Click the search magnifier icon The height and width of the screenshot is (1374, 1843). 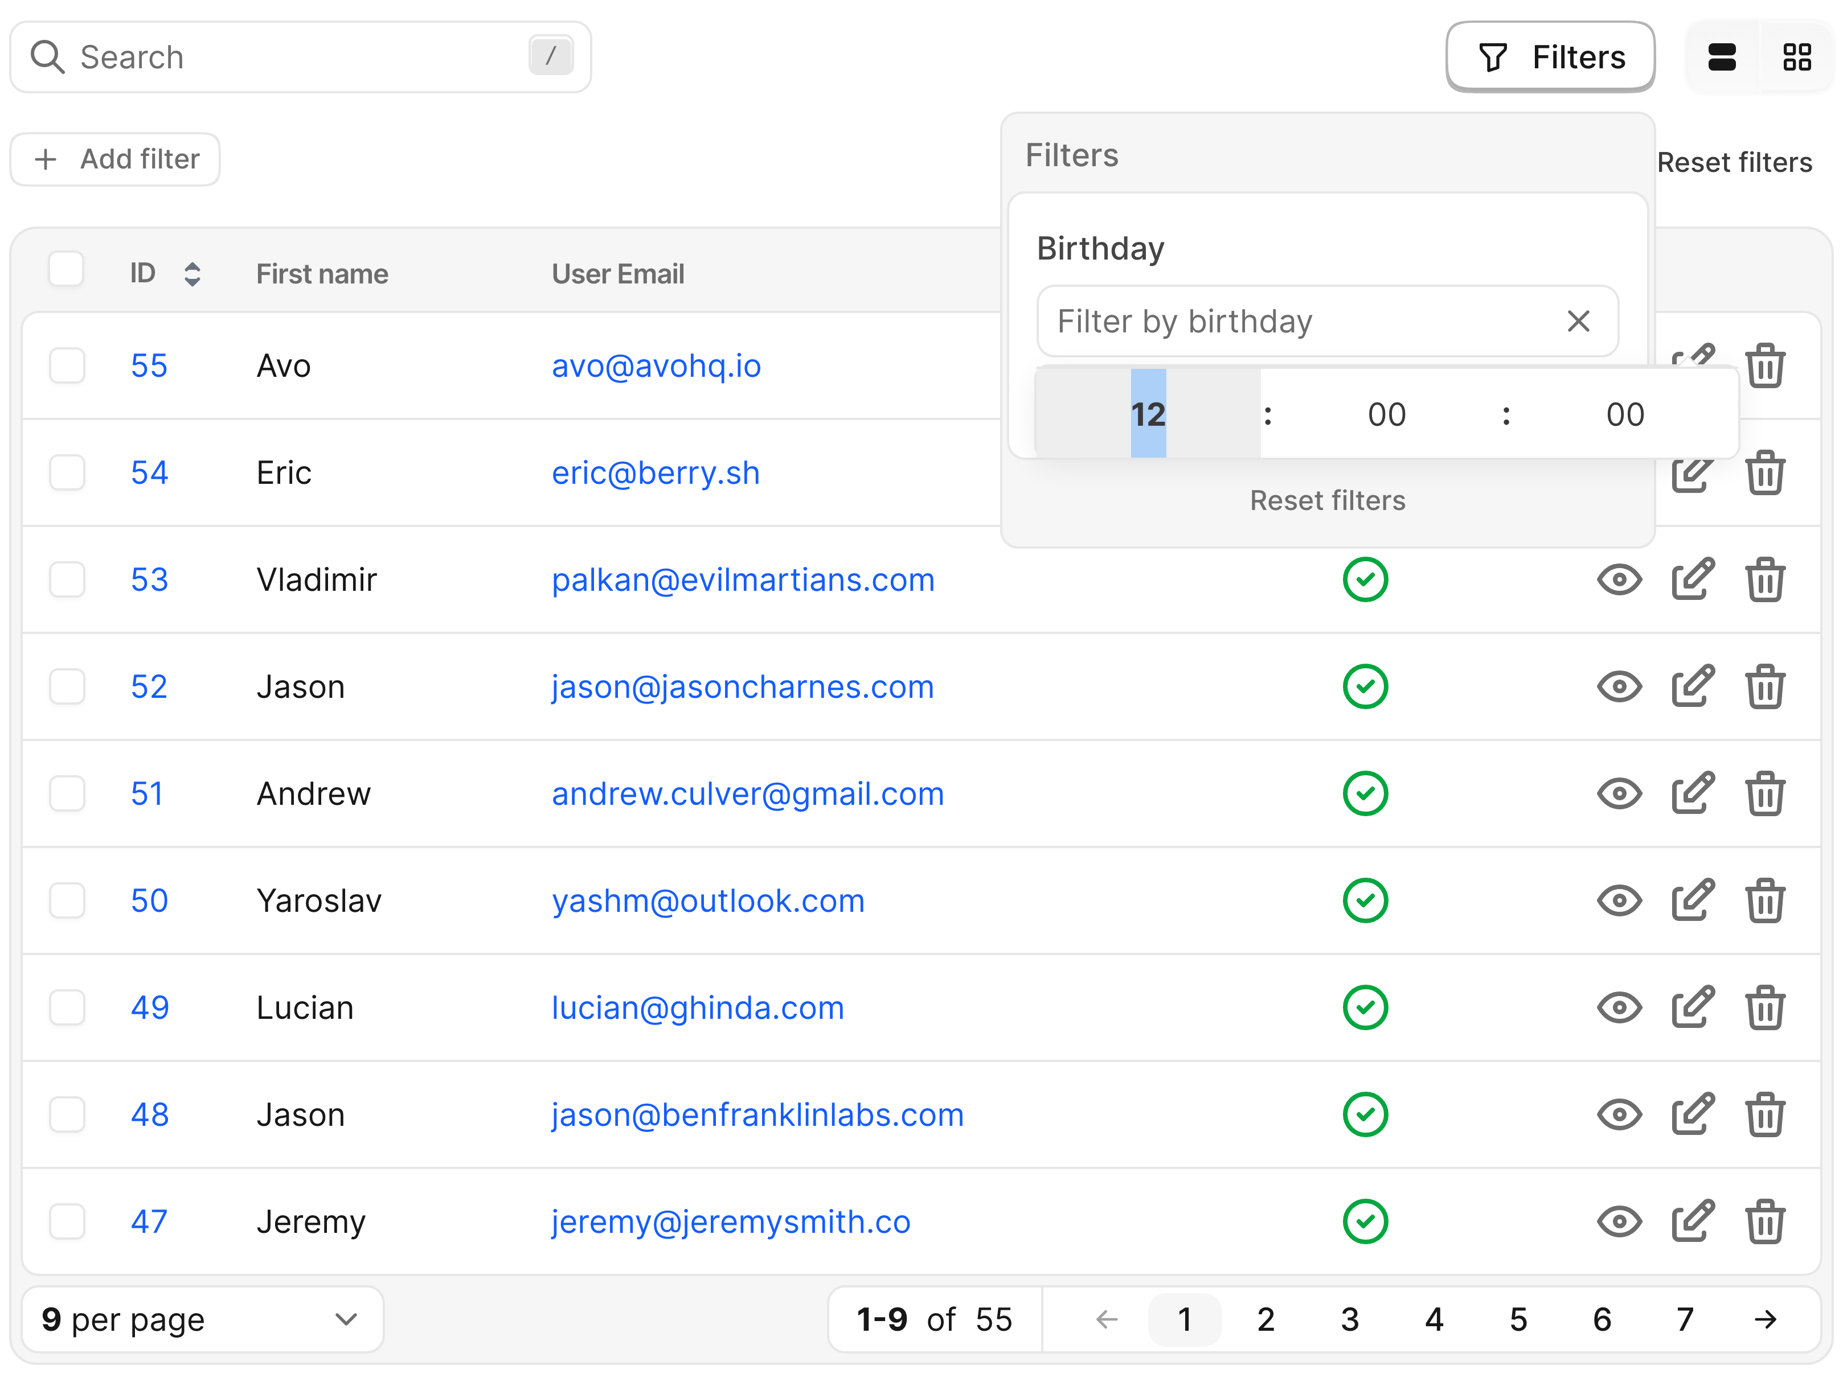[x=47, y=57]
